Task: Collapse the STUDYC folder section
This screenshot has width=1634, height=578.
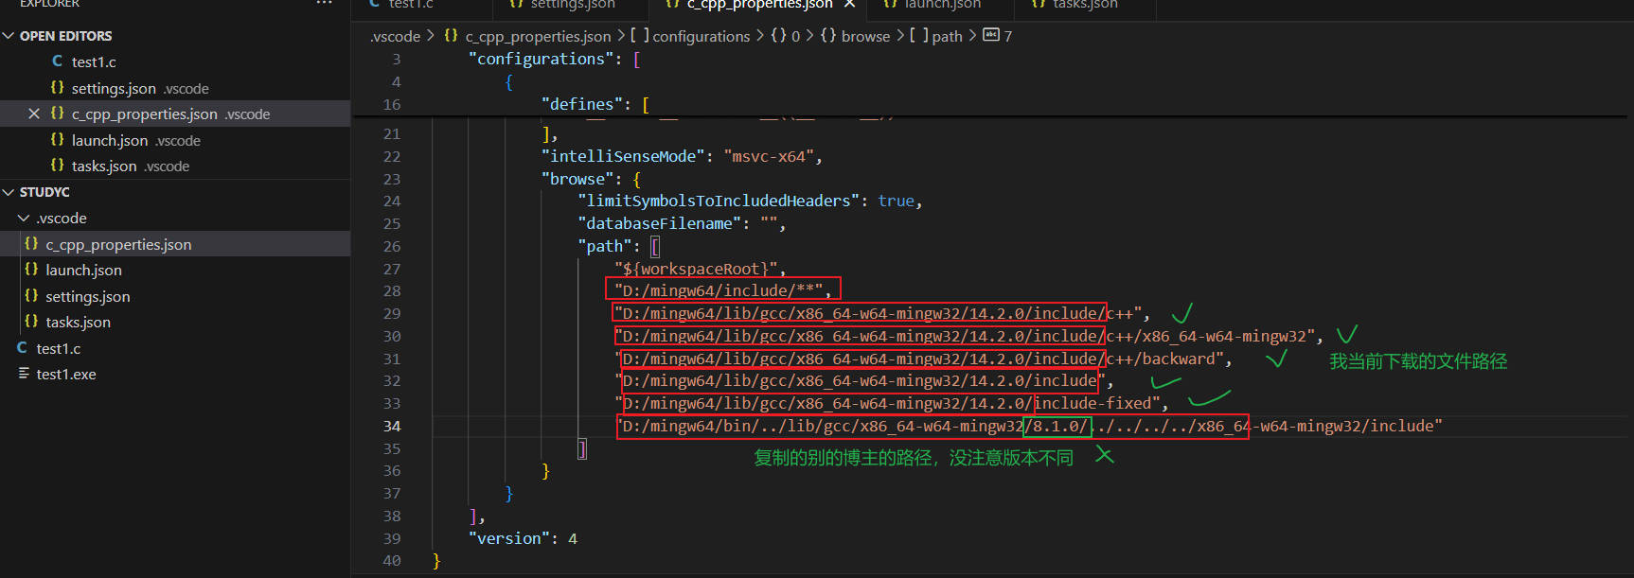Action: [x=9, y=192]
